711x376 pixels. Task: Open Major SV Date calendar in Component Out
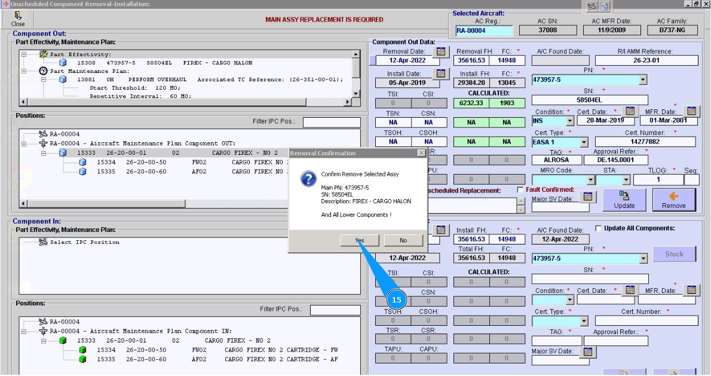587,196
